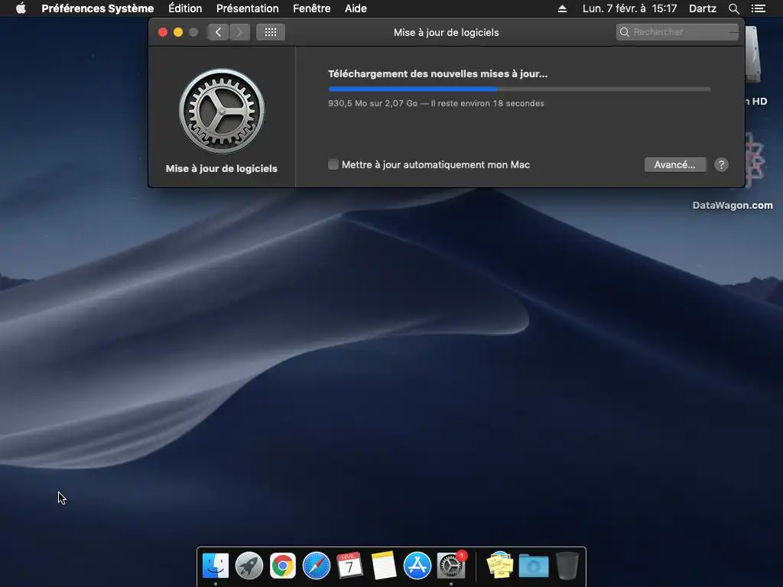The width and height of the screenshot is (783, 587).
Task: Minimize window with the yellow button
Action: click(x=177, y=32)
